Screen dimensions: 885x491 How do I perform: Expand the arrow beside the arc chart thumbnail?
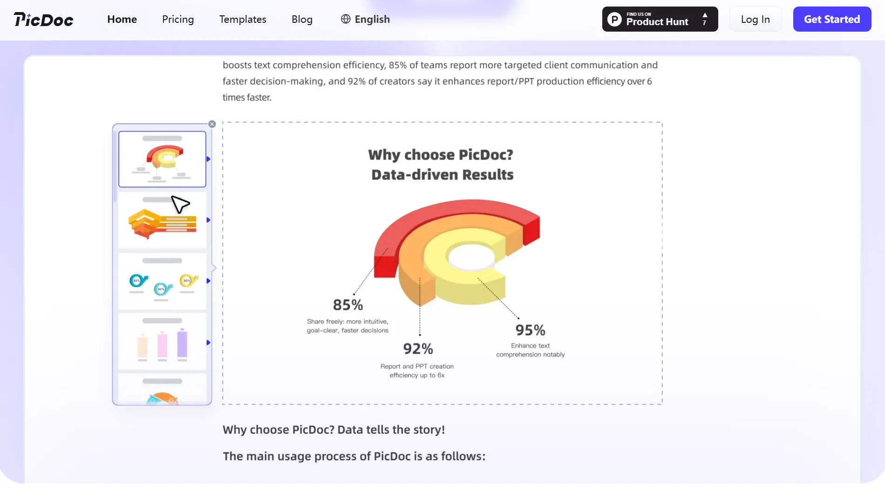coord(208,159)
